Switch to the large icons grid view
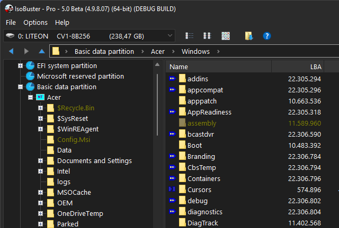 point(226,36)
